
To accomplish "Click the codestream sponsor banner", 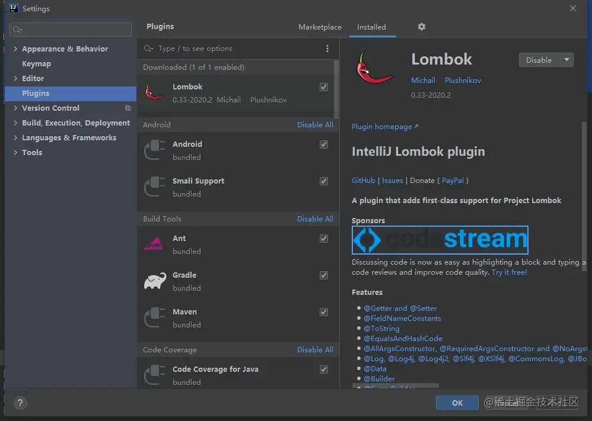I will coord(440,240).
